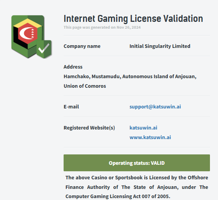The width and height of the screenshot is (218, 200).
Task: Click the Address label
Action: click(x=73, y=67)
